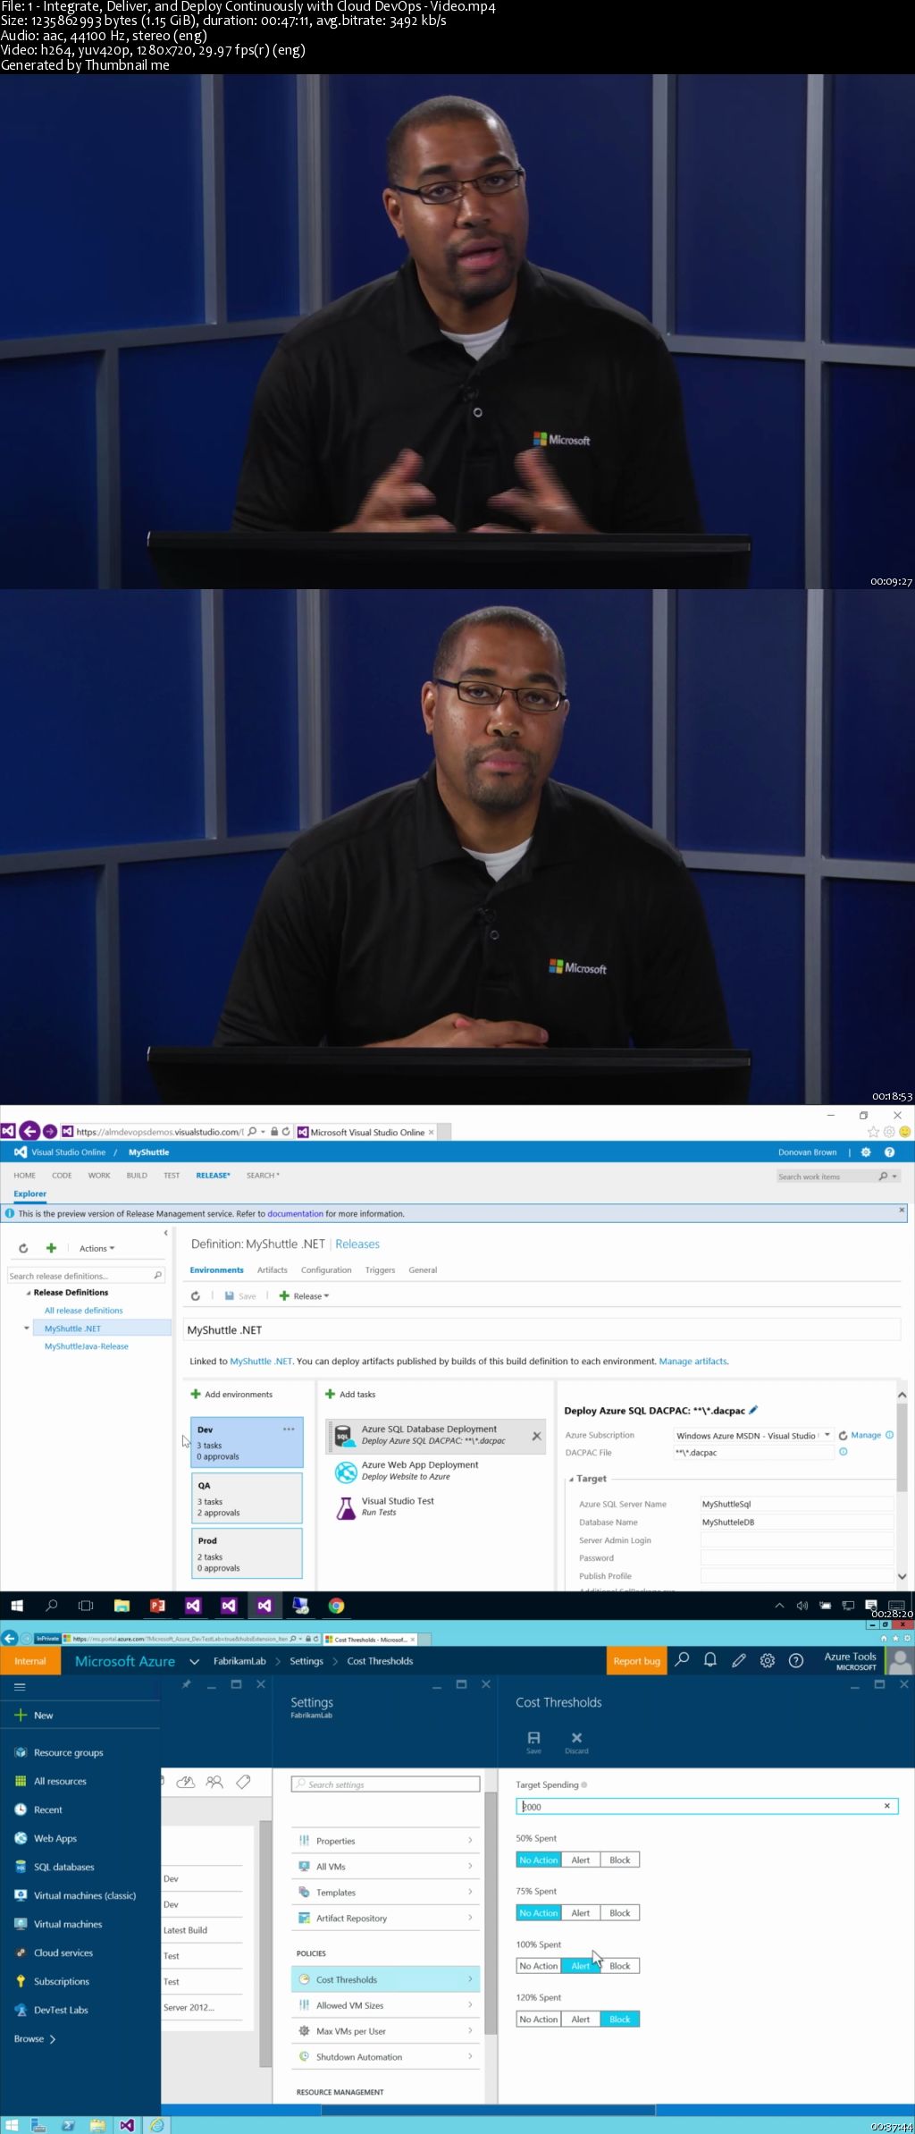
Task: Click green plus to add release definition
Action: 51,1248
